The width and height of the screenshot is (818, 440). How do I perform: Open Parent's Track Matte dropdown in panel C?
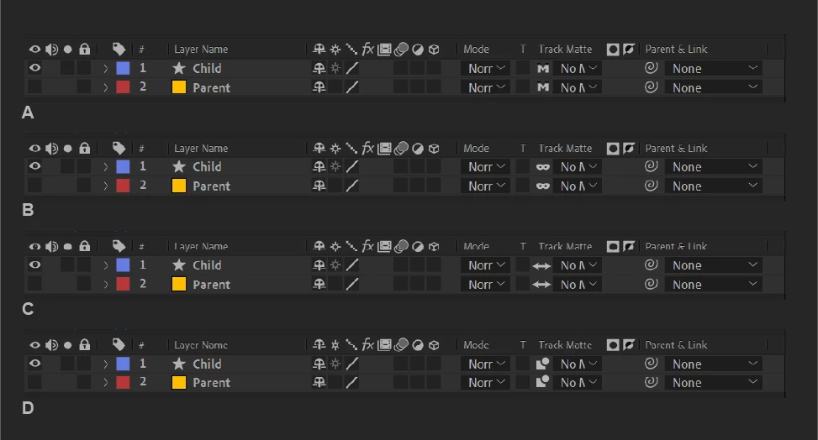(578, 284)
